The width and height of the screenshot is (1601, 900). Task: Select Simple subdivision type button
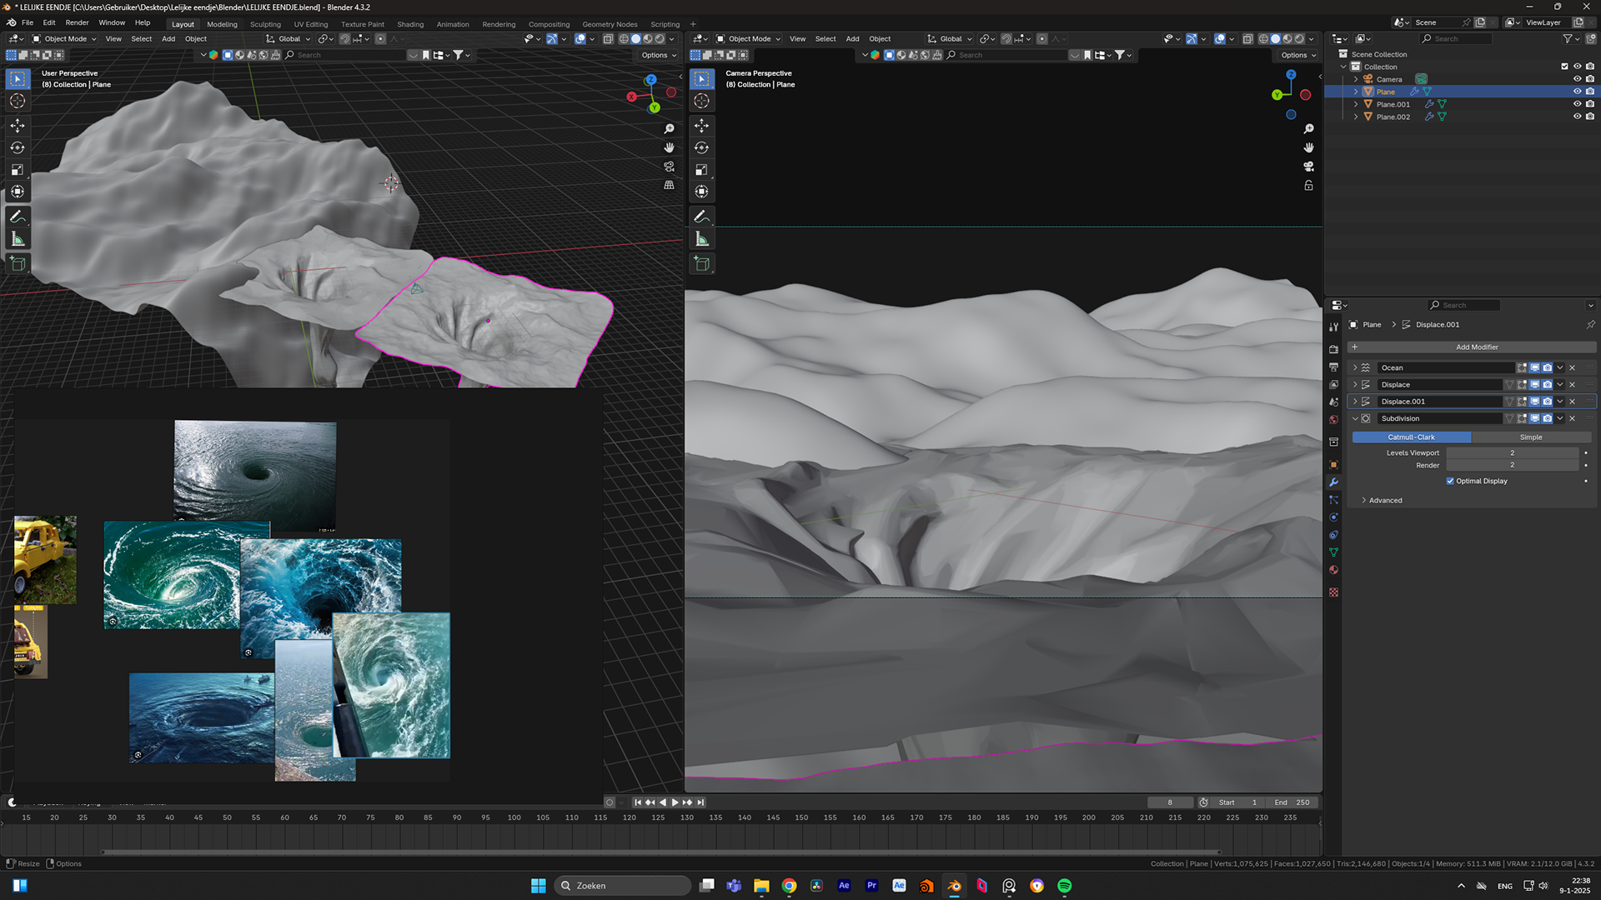click(x=1530, y=437)
